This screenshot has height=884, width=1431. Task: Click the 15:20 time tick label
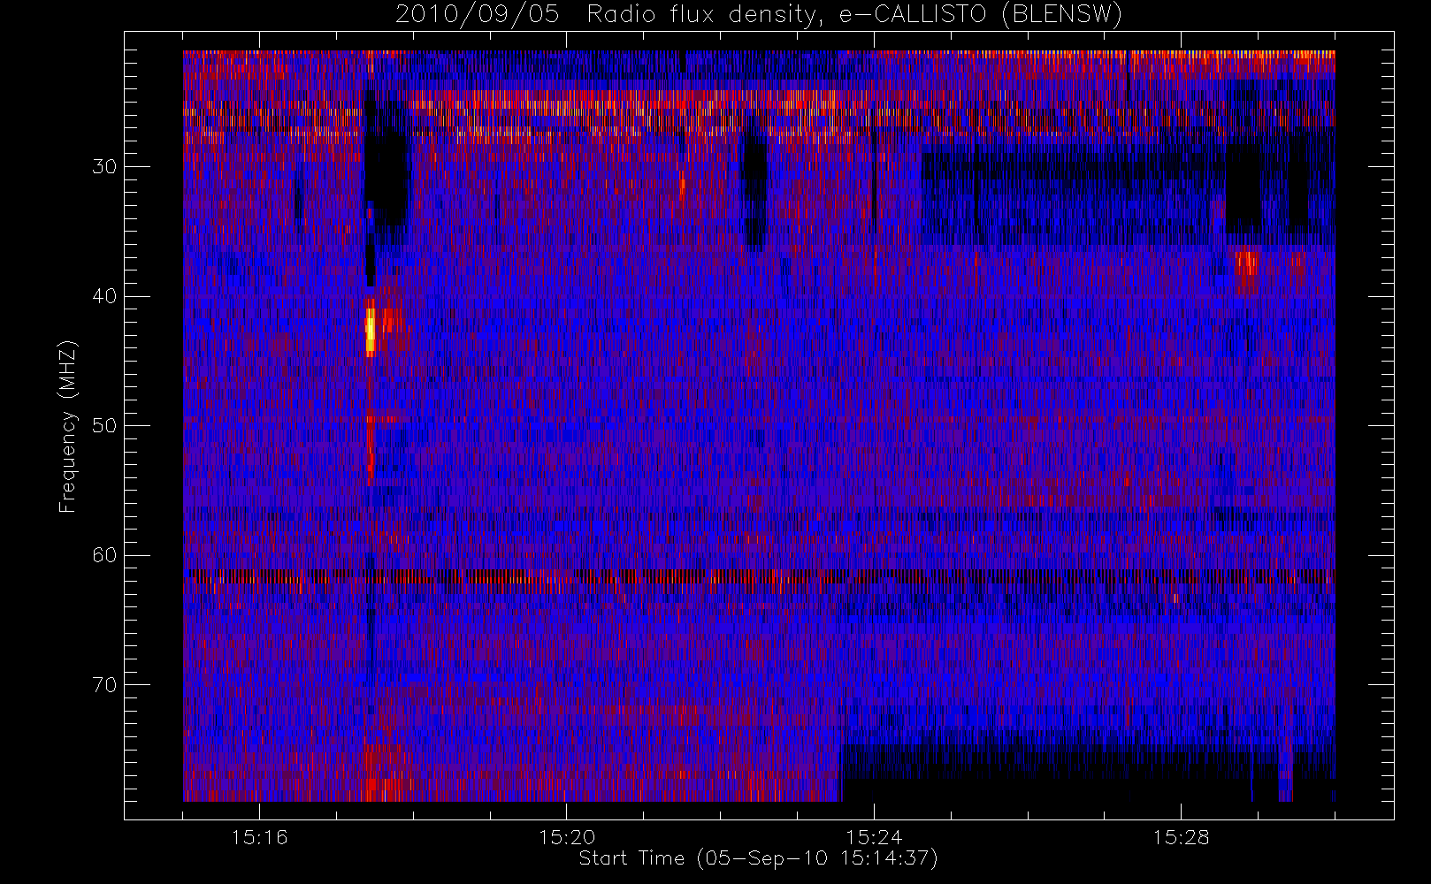(x=566, y=837)
